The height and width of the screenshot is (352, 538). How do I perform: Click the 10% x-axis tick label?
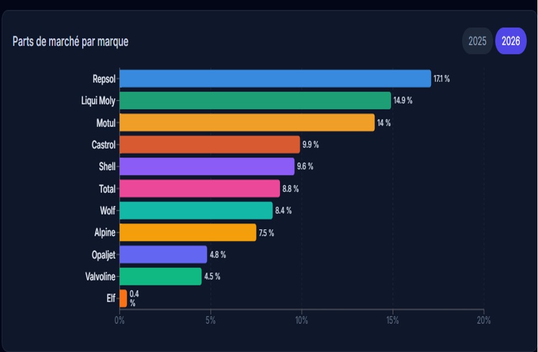(x=302, y=321)
